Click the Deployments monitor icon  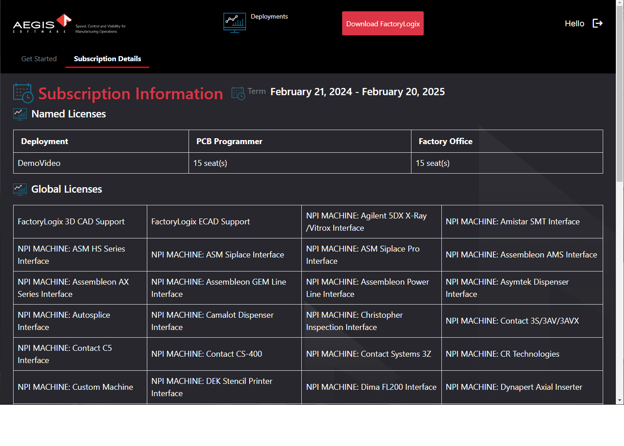[x=234, y=23]
